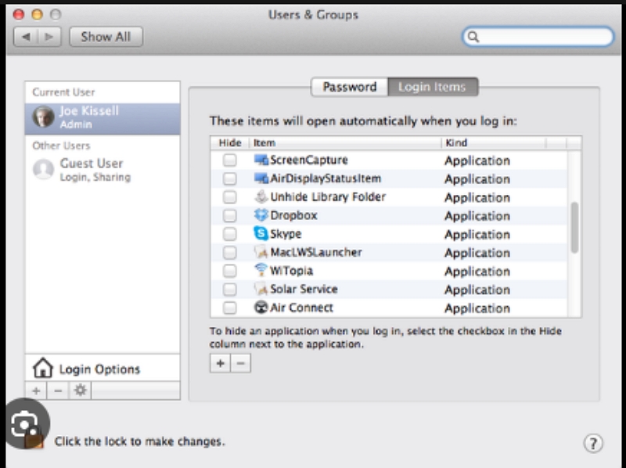Click the Skype app icon
Viewport: 626px width, 468px height.
pos(261,233)
